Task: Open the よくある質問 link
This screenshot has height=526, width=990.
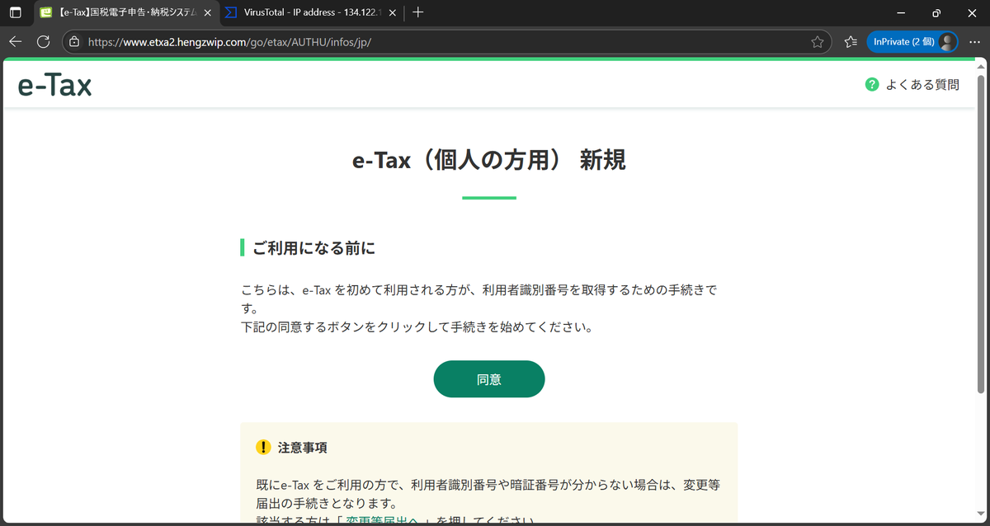Action: coord(922,84)
